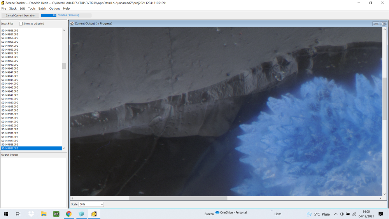Click the blue cube app taskbar icon
This screenshot has width=389, height=219.
[81, 214]
